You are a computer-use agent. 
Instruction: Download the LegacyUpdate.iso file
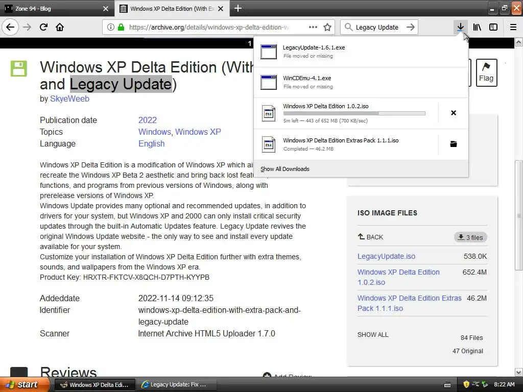[386, 256]
